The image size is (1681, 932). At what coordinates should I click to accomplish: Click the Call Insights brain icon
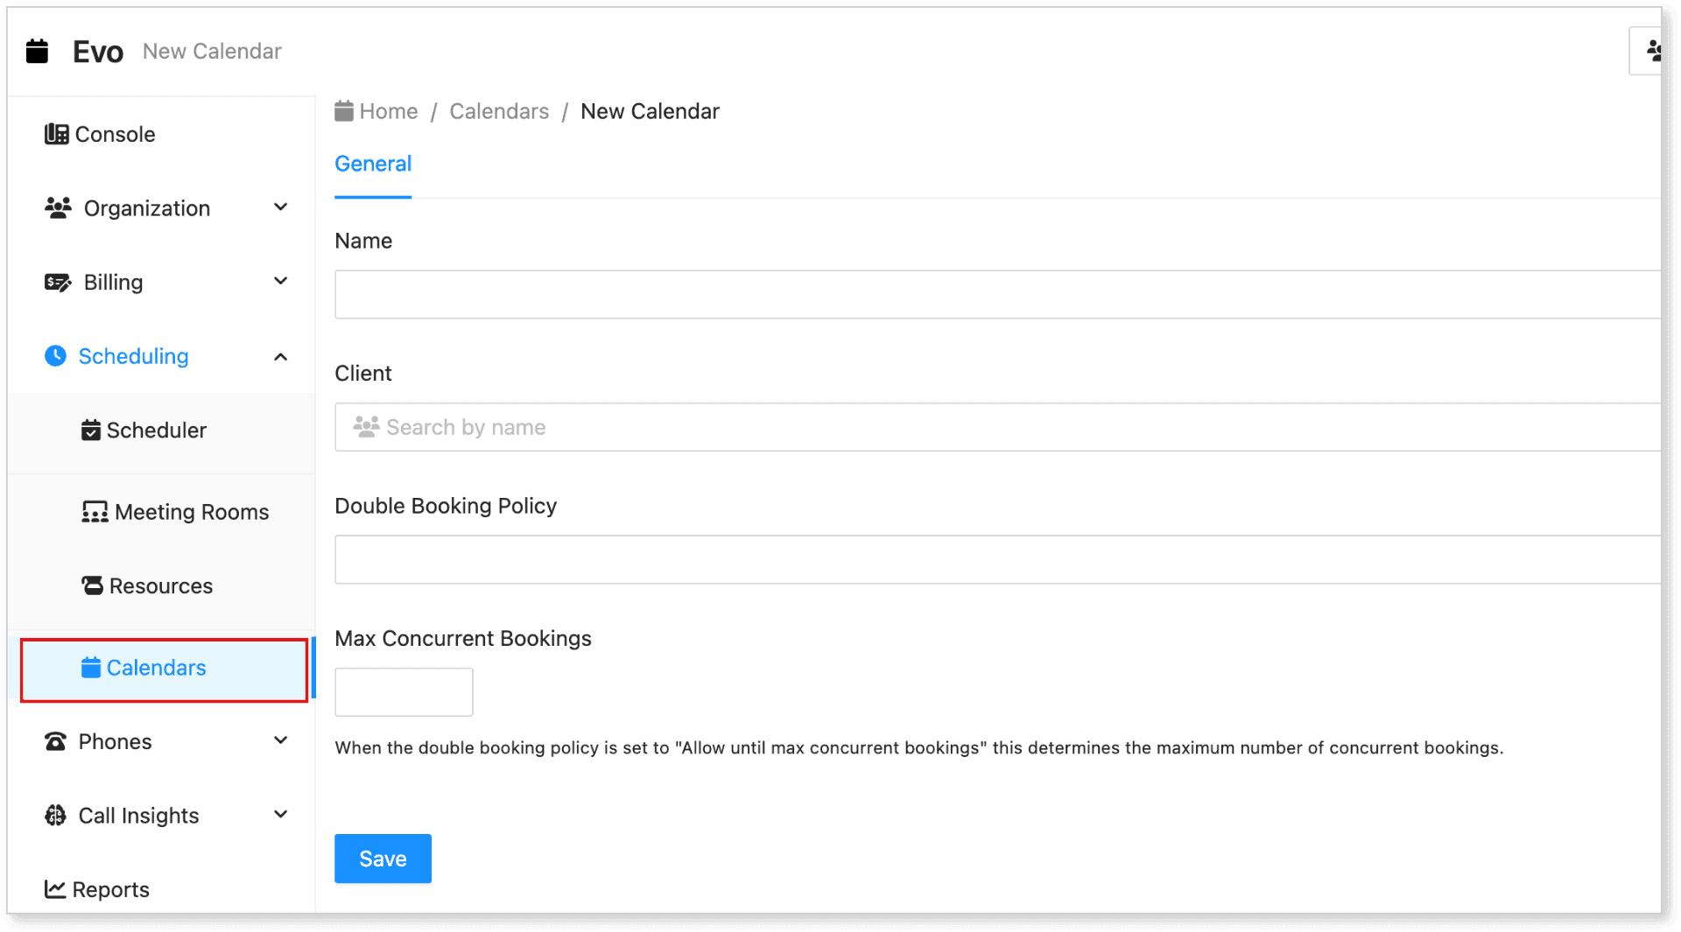tap(55, 816)
